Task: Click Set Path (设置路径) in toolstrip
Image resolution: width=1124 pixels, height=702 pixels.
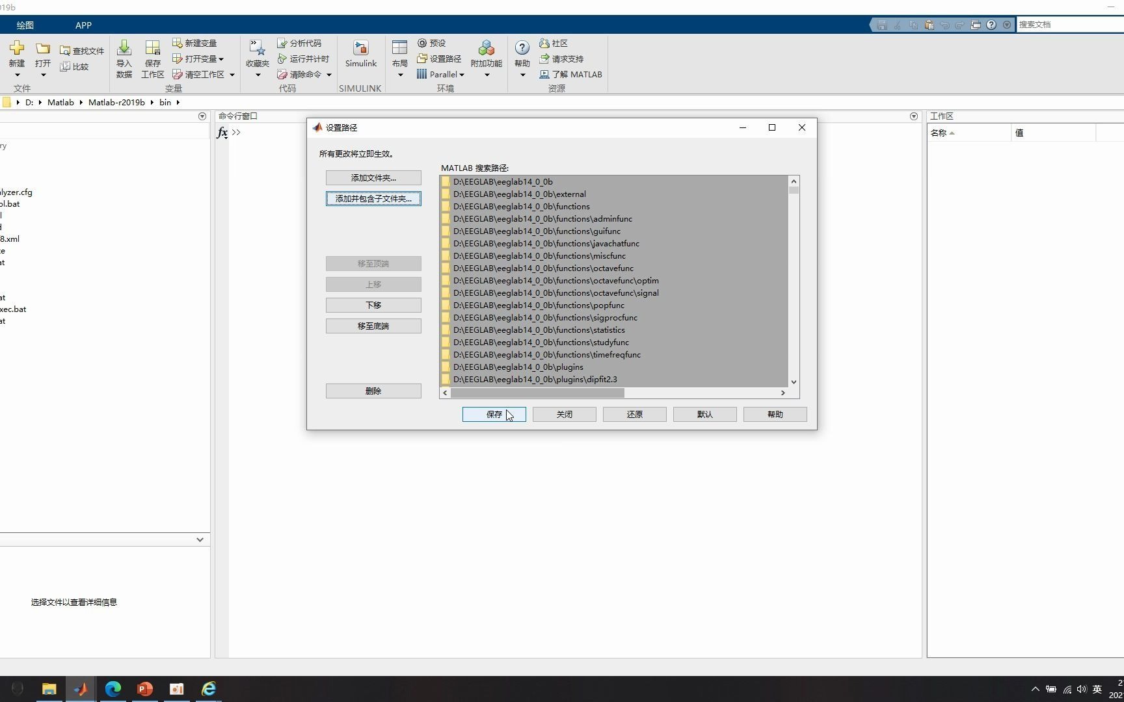Action: (439, 58)
